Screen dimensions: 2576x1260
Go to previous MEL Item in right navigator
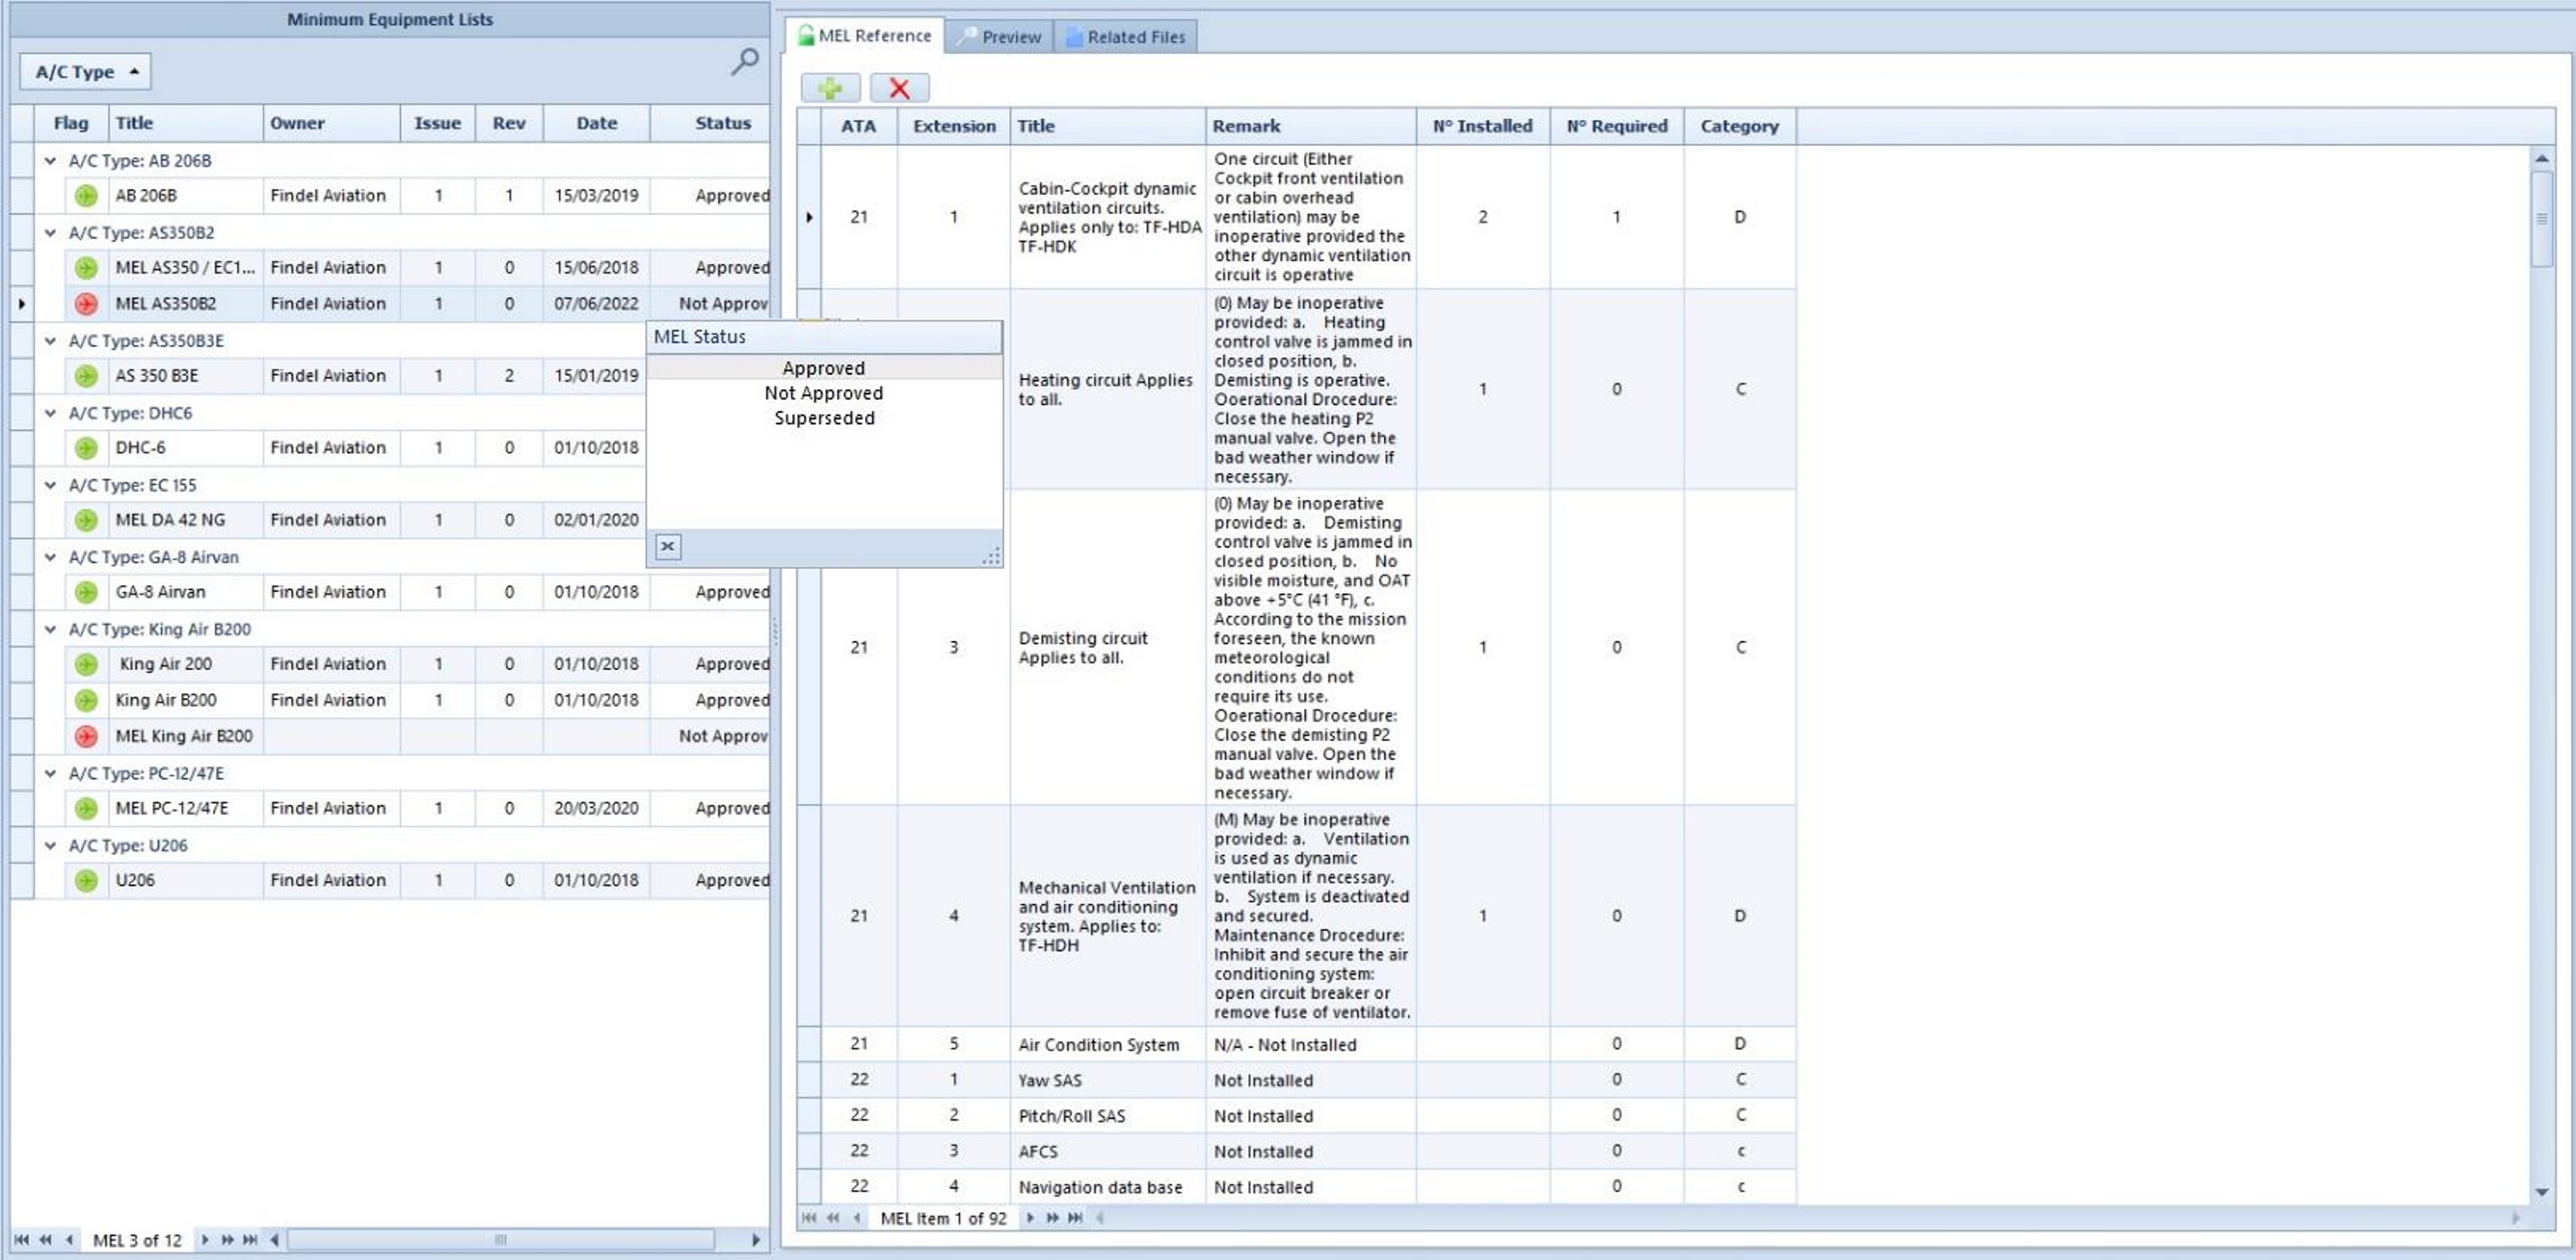(857, 1218)
